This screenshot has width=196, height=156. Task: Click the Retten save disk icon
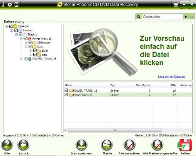(x=185, y=145)
